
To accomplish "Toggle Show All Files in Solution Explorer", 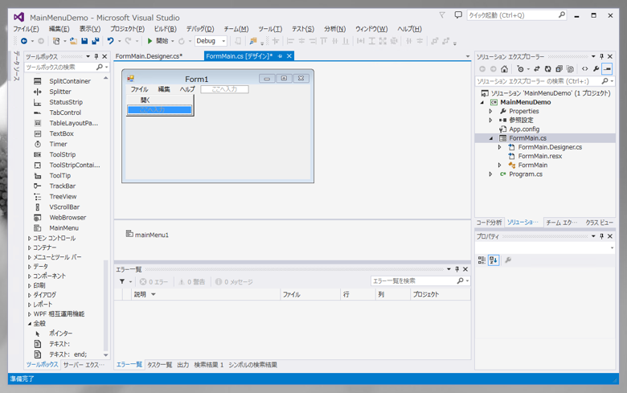I will [570, 69].
